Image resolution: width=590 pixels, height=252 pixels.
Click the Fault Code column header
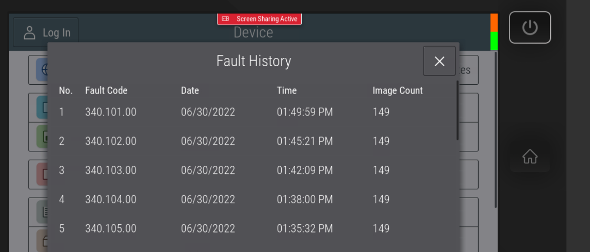point(106,90)
